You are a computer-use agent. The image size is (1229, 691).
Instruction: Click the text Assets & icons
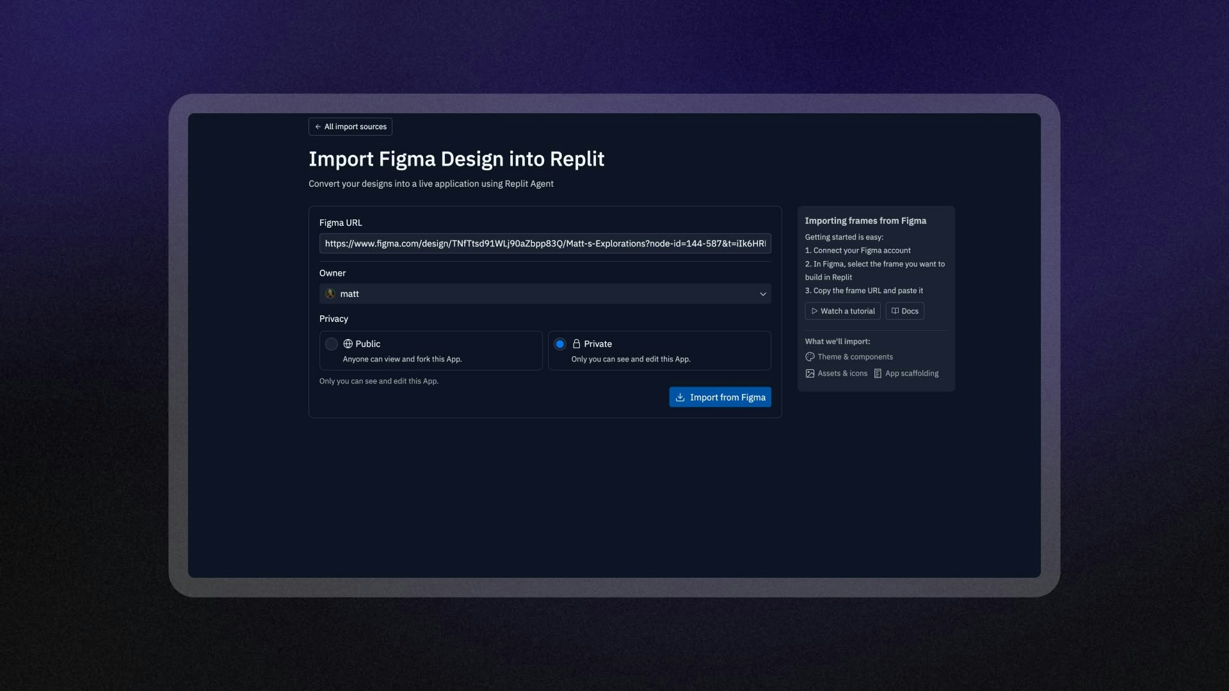click(842, 374)
